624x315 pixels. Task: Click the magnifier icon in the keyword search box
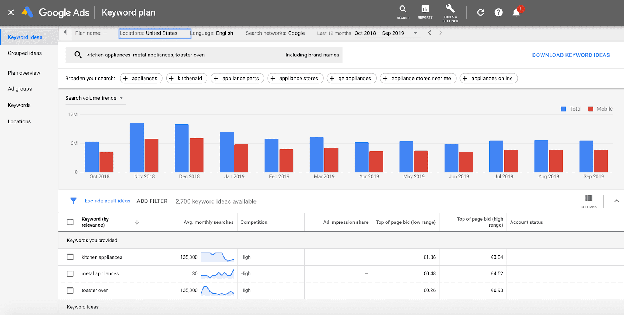tap(78, 55)
